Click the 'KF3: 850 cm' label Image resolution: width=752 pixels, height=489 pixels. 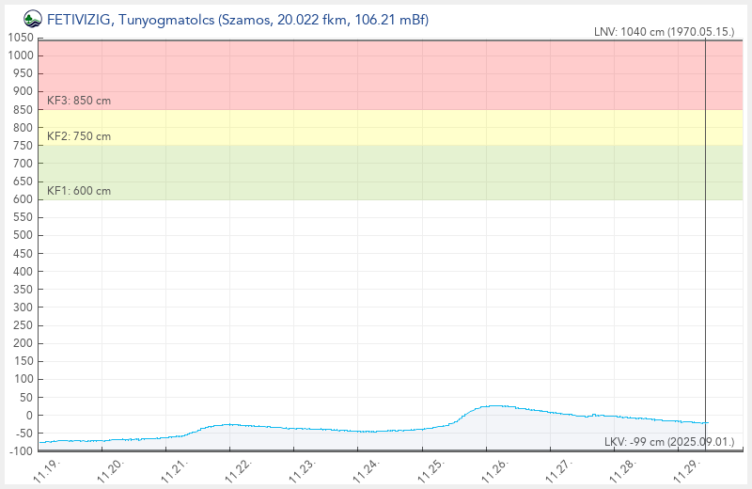click(x=79, y=100)
